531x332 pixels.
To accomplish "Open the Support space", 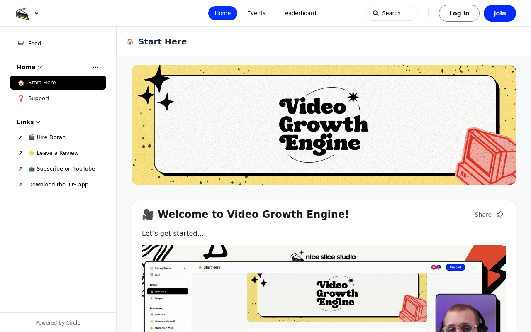I will 58,98.
